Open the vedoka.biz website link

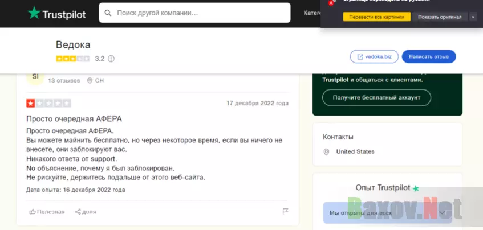374,56
